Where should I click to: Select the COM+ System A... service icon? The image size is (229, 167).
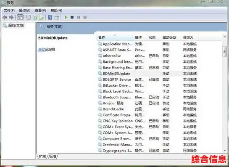click(x=100, y=133)
